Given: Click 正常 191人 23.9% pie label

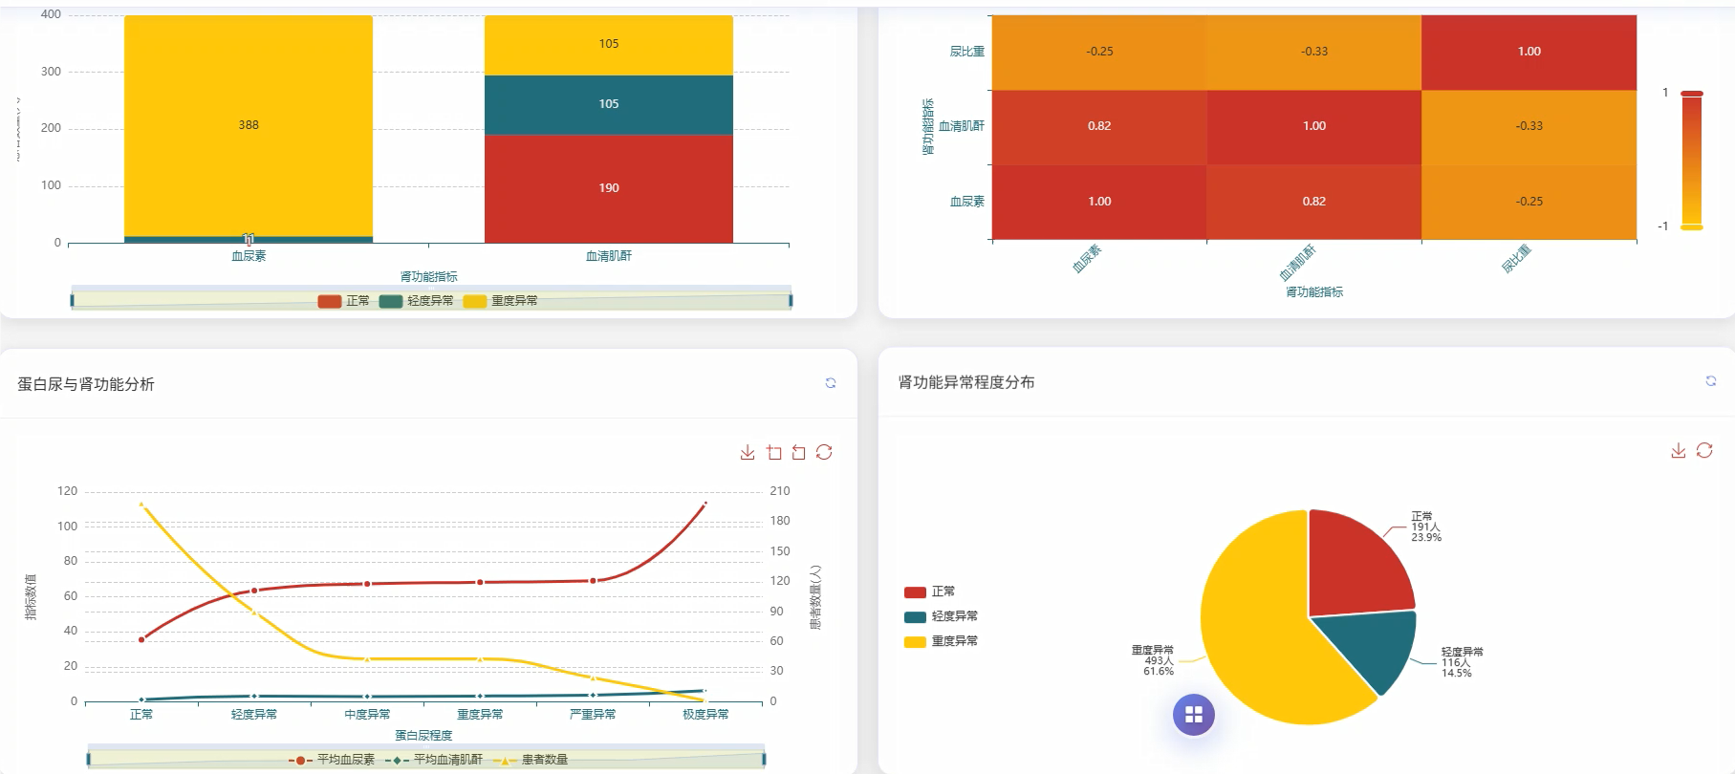Looking at the screenshot, I should point(1426,527).
